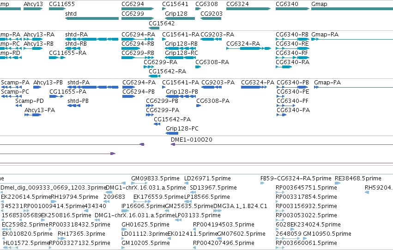Select the CG6294-RA transcript label
This screenshot has width=393, height=250.
coord(139,34)
